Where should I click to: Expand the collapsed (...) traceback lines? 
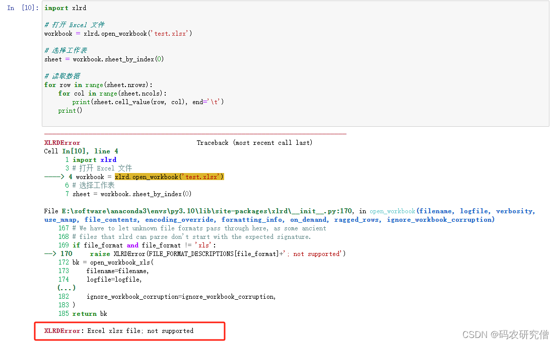point(66,288)
